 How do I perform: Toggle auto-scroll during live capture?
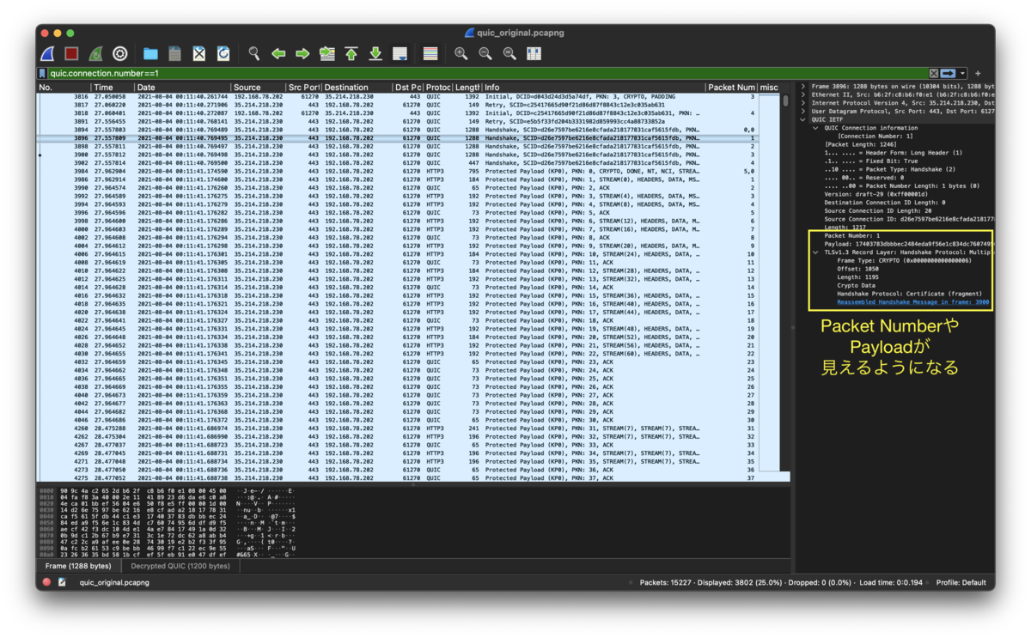click(400, 54)
